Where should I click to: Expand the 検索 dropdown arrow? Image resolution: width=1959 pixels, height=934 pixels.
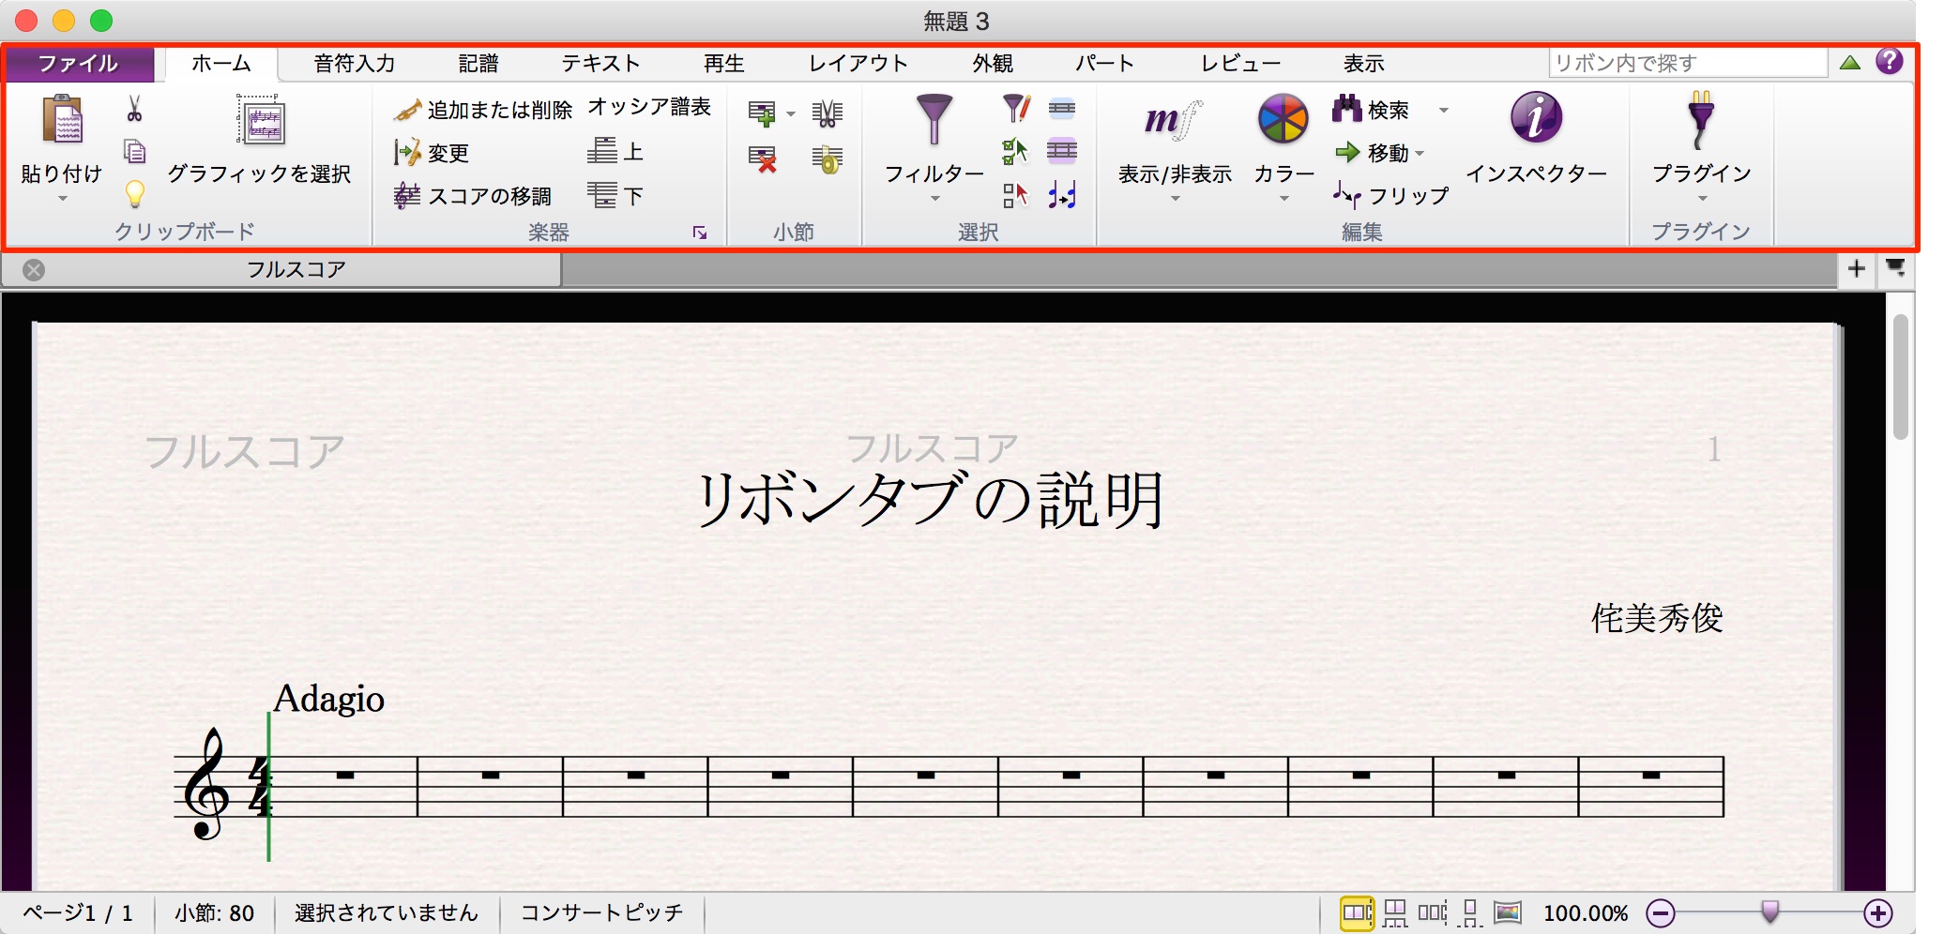pos(1444,110)
